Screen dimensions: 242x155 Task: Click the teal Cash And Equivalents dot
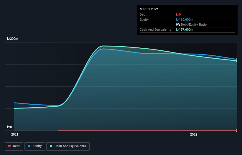pyautogui.click(x=51, y=146)
